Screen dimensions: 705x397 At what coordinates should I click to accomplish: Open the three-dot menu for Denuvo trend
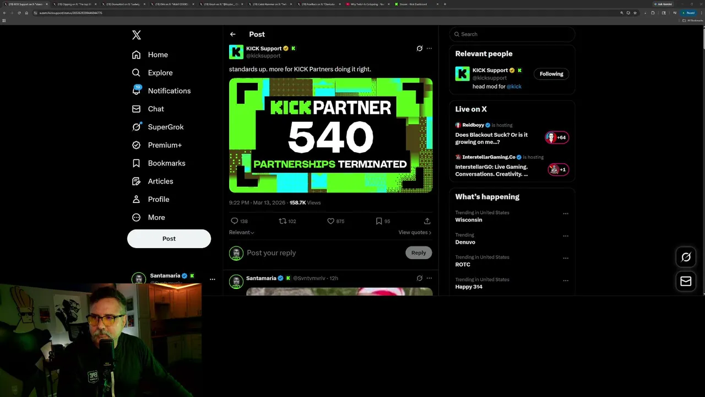click(x=566, y=236)
